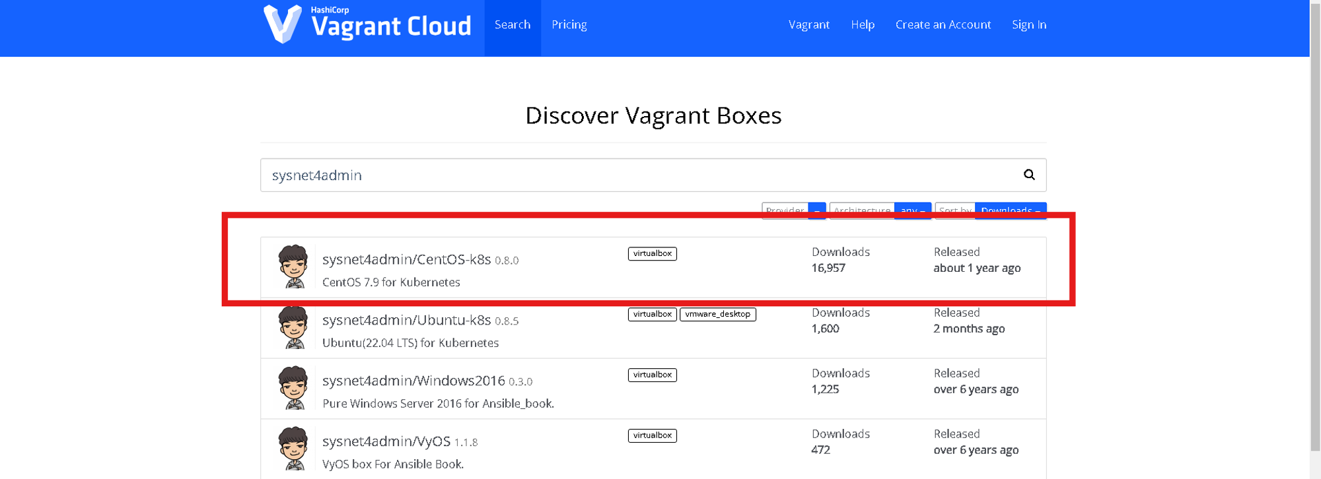Click Create an Account
The width and height of the screenshot is (1321, 479).
coord(943,25)
